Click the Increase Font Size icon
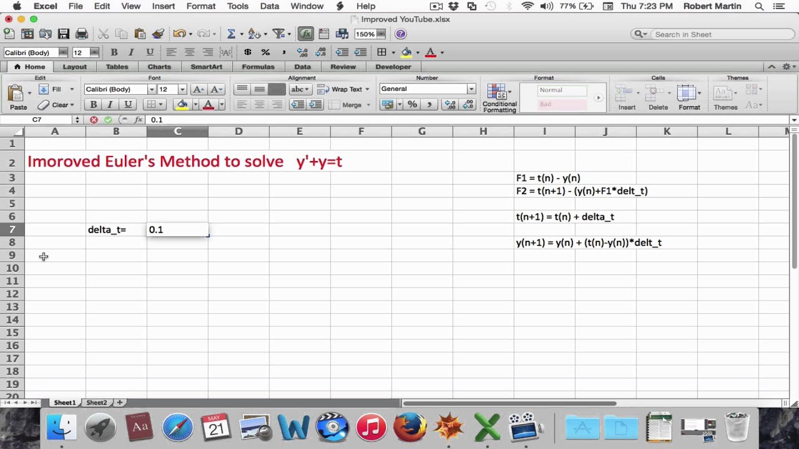 pos(198,89)
